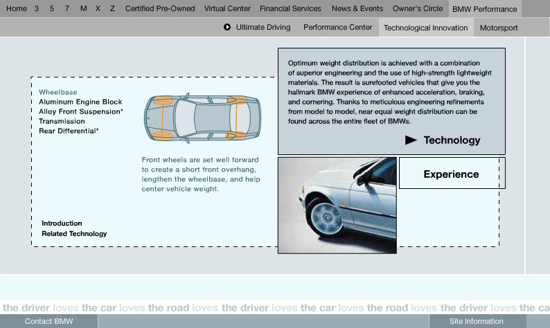Click the Experience button
Screen dimensions: 550x328
click(451, 174)
